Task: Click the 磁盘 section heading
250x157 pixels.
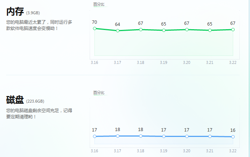Action: tap(15, 100)
